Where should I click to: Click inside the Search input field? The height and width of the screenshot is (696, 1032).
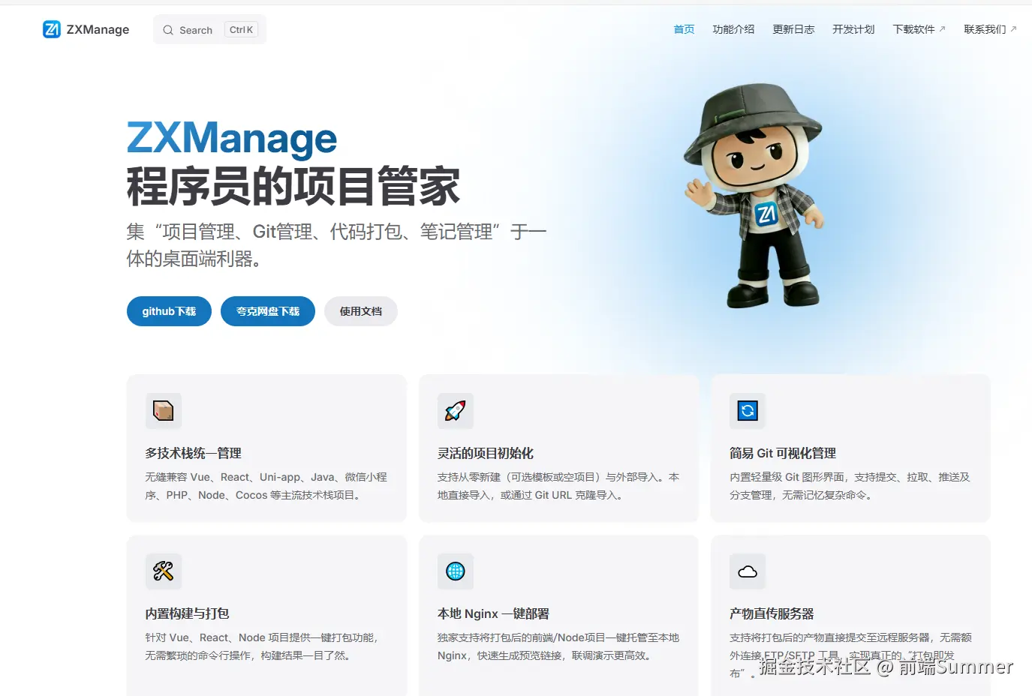pos(197,29)
